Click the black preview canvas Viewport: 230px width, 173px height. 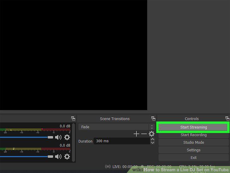pyautogui.click(x=74, y=55)
